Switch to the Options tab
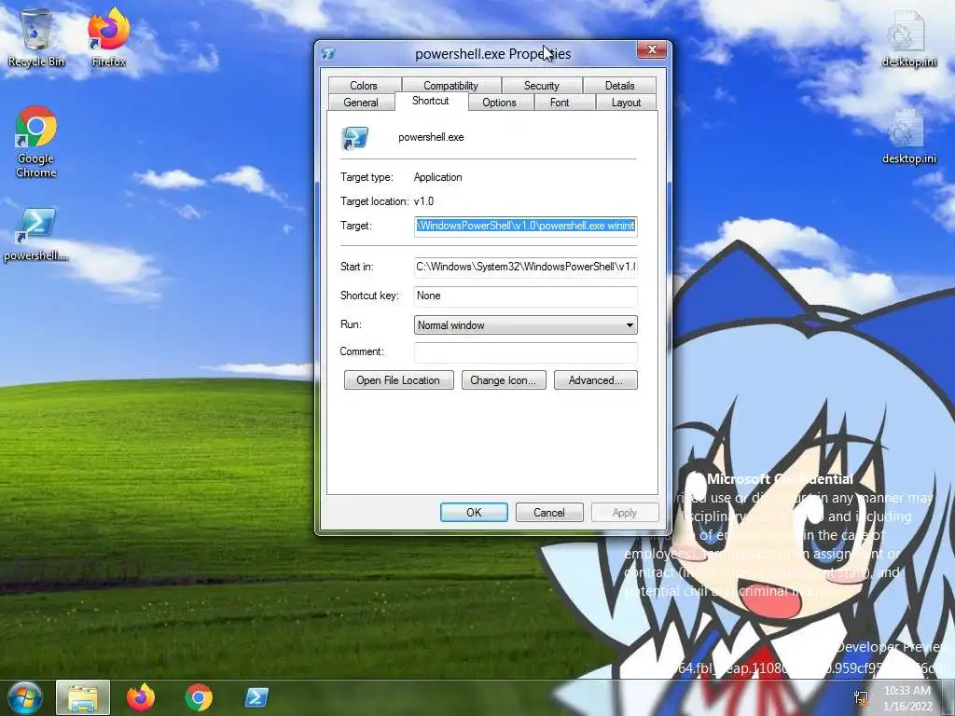 tap(500, 103)
